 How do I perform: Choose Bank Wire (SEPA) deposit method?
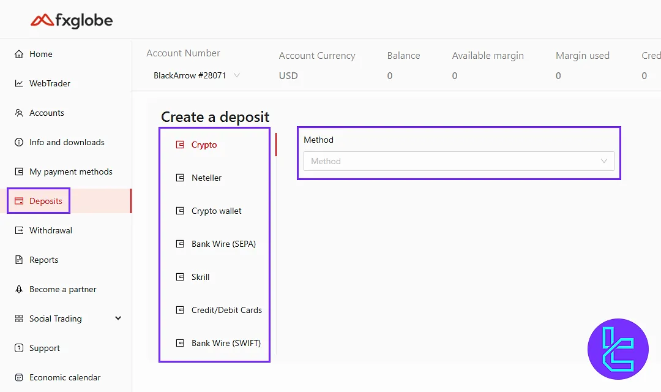pyautogui.click(x=223, y=244)
